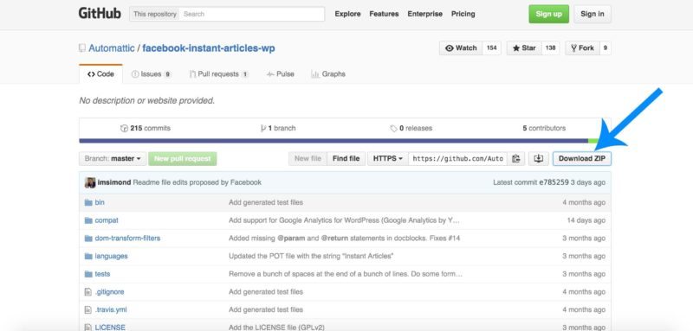Screen dimensions: 693x331
Task: Click the New pull request button
Action: click(x=183, y=159)
